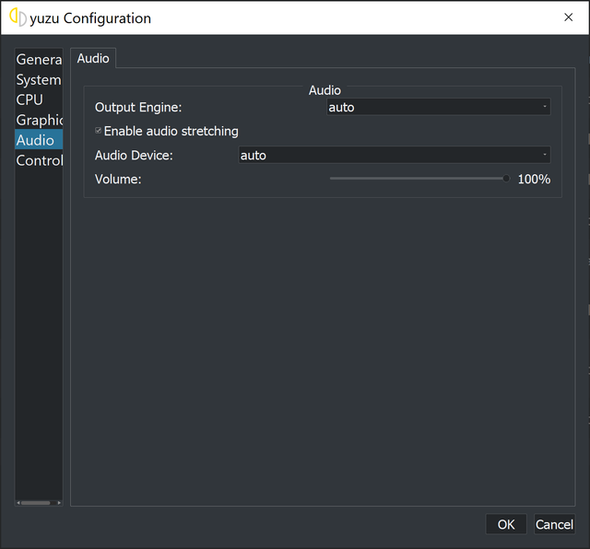Viewport: 590px width, 549px height.
Task: Click the Audio Device label
Action: point(134,156)
